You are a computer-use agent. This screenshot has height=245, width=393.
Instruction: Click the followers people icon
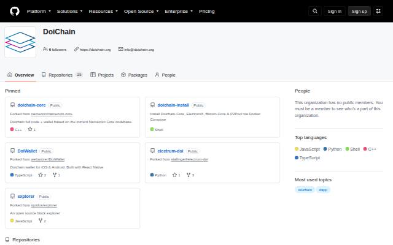[x=45, y=49]
